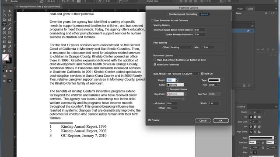Select the Gradient Swatch tool

point(4,42)
